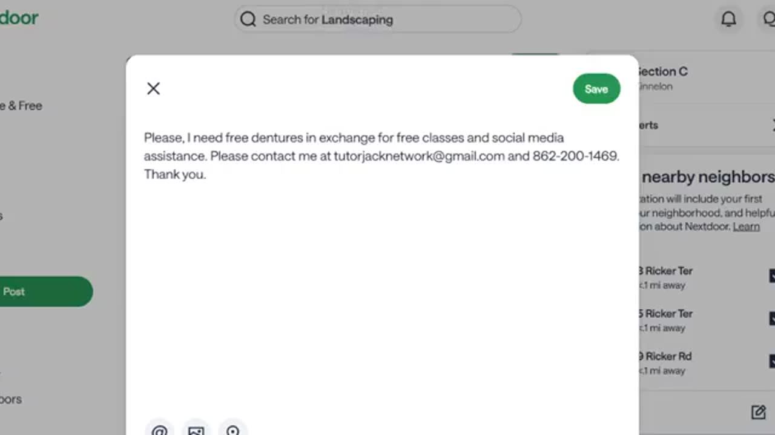Follow the Learn more link
Screen dimensions: 775x435
coord(746,227)
